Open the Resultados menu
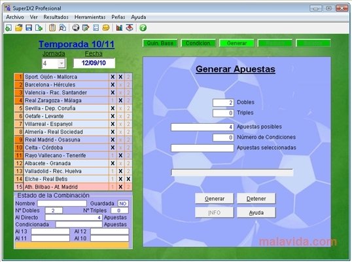The height and width of the screenshot is (262, 352). point(56,17)
